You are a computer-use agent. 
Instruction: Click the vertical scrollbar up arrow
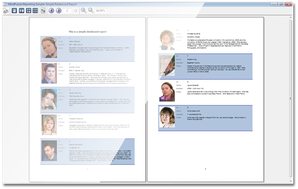[x=290, y=17]
